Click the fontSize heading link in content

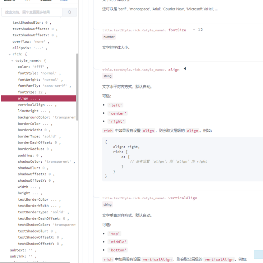point(177,30)
